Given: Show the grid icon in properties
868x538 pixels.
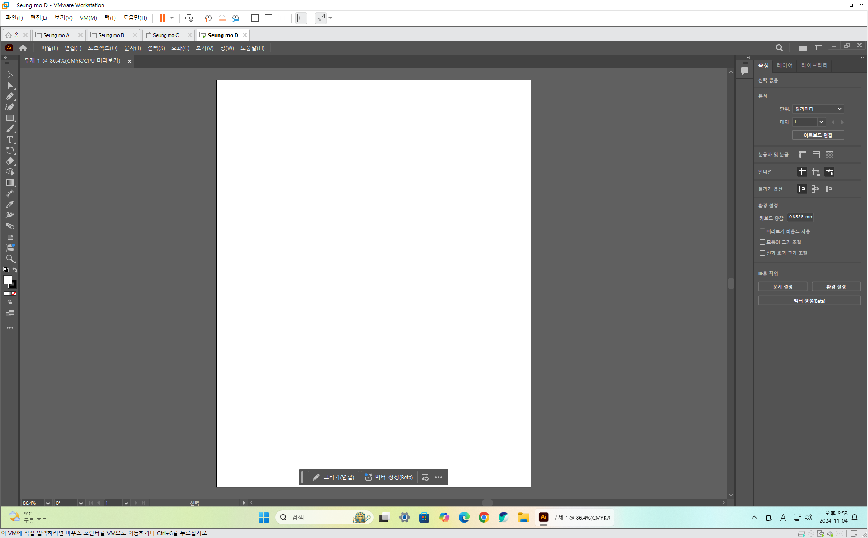Looking at the screenshot, I should click(x=816, y=155).
